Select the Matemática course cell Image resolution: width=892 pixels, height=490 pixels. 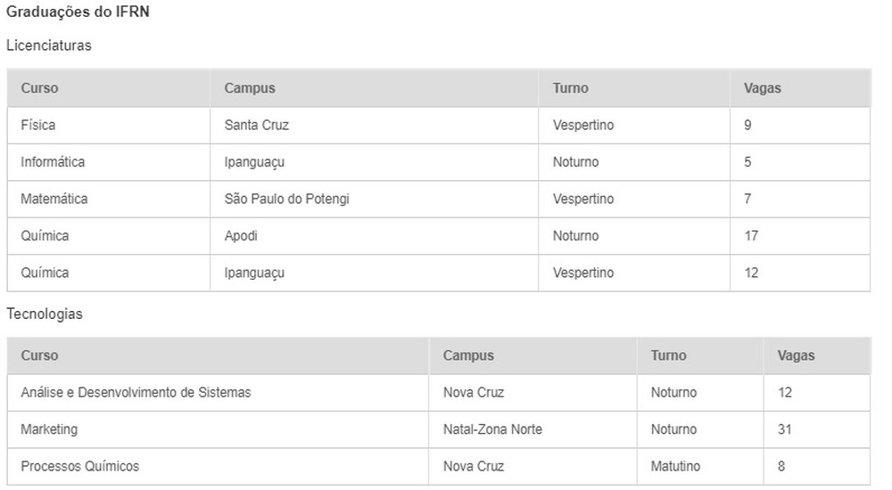click(54, 200)
